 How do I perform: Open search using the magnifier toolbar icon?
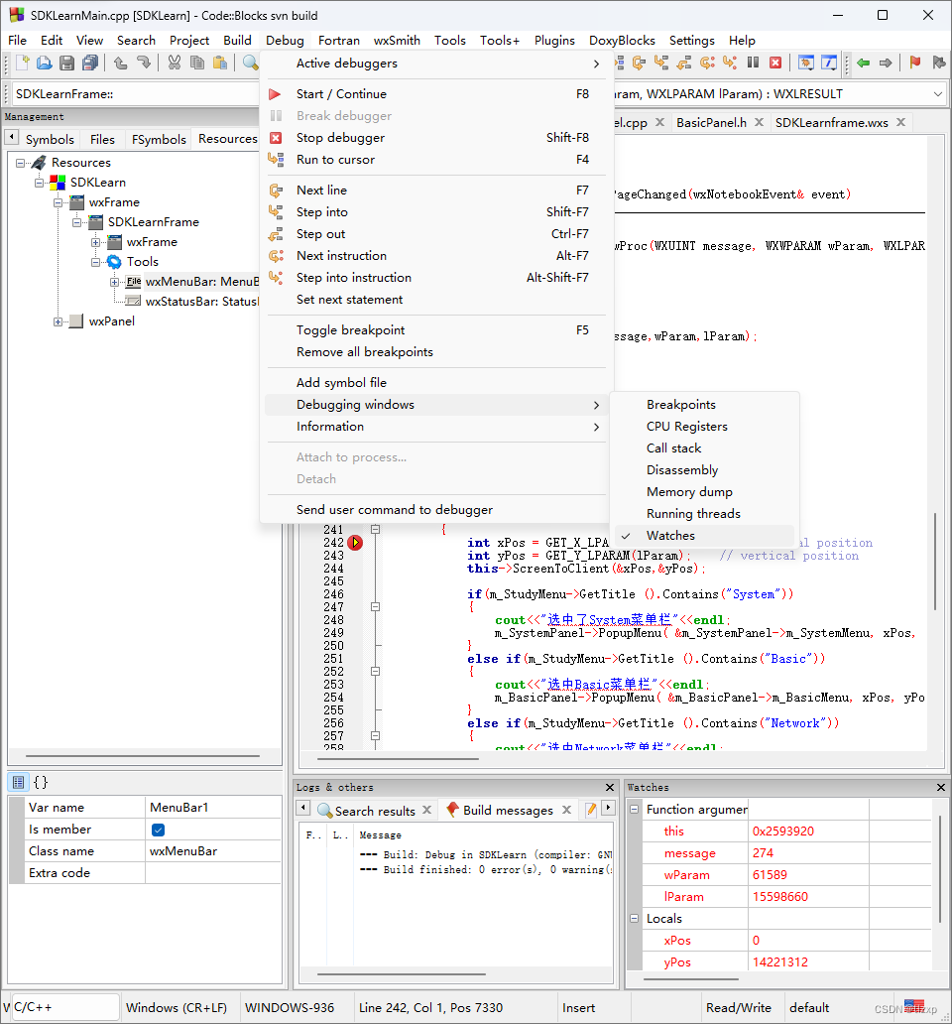(250, 63)
